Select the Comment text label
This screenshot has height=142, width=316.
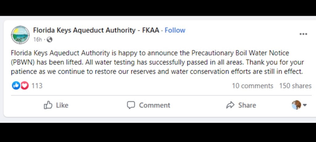[x=154, y=105]
